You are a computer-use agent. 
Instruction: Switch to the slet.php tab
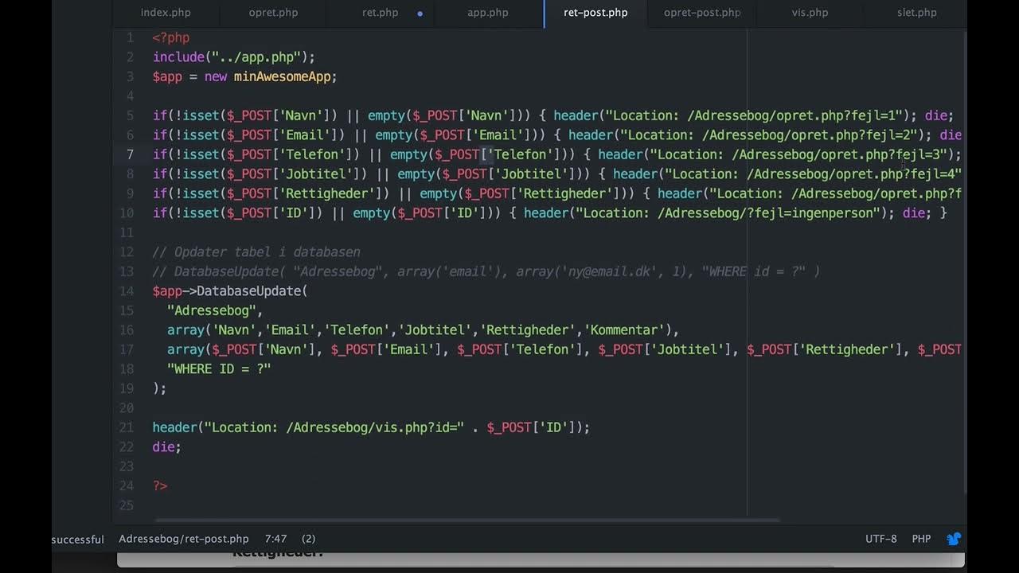[x=916, y=13]
